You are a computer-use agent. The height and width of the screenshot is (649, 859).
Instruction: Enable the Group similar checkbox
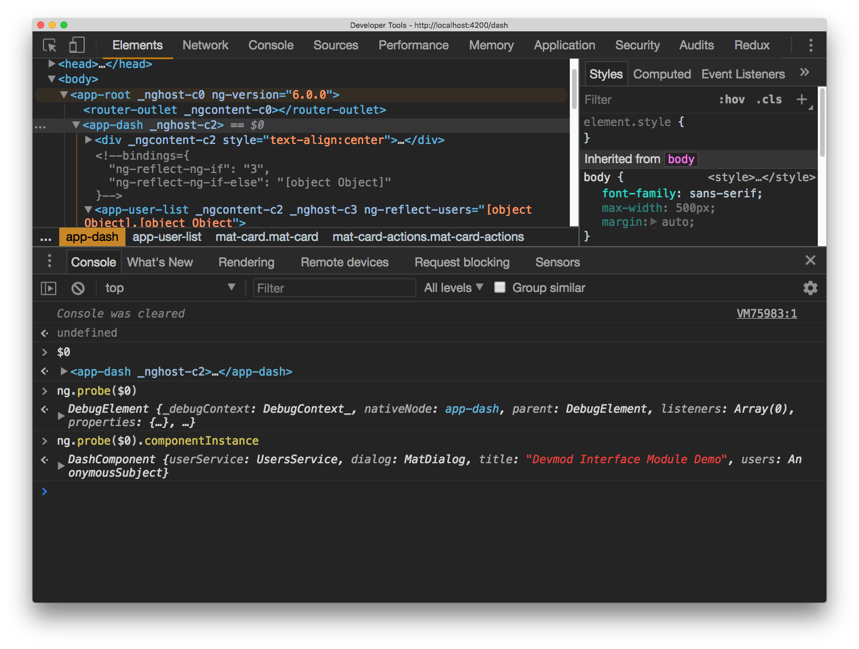499,287
